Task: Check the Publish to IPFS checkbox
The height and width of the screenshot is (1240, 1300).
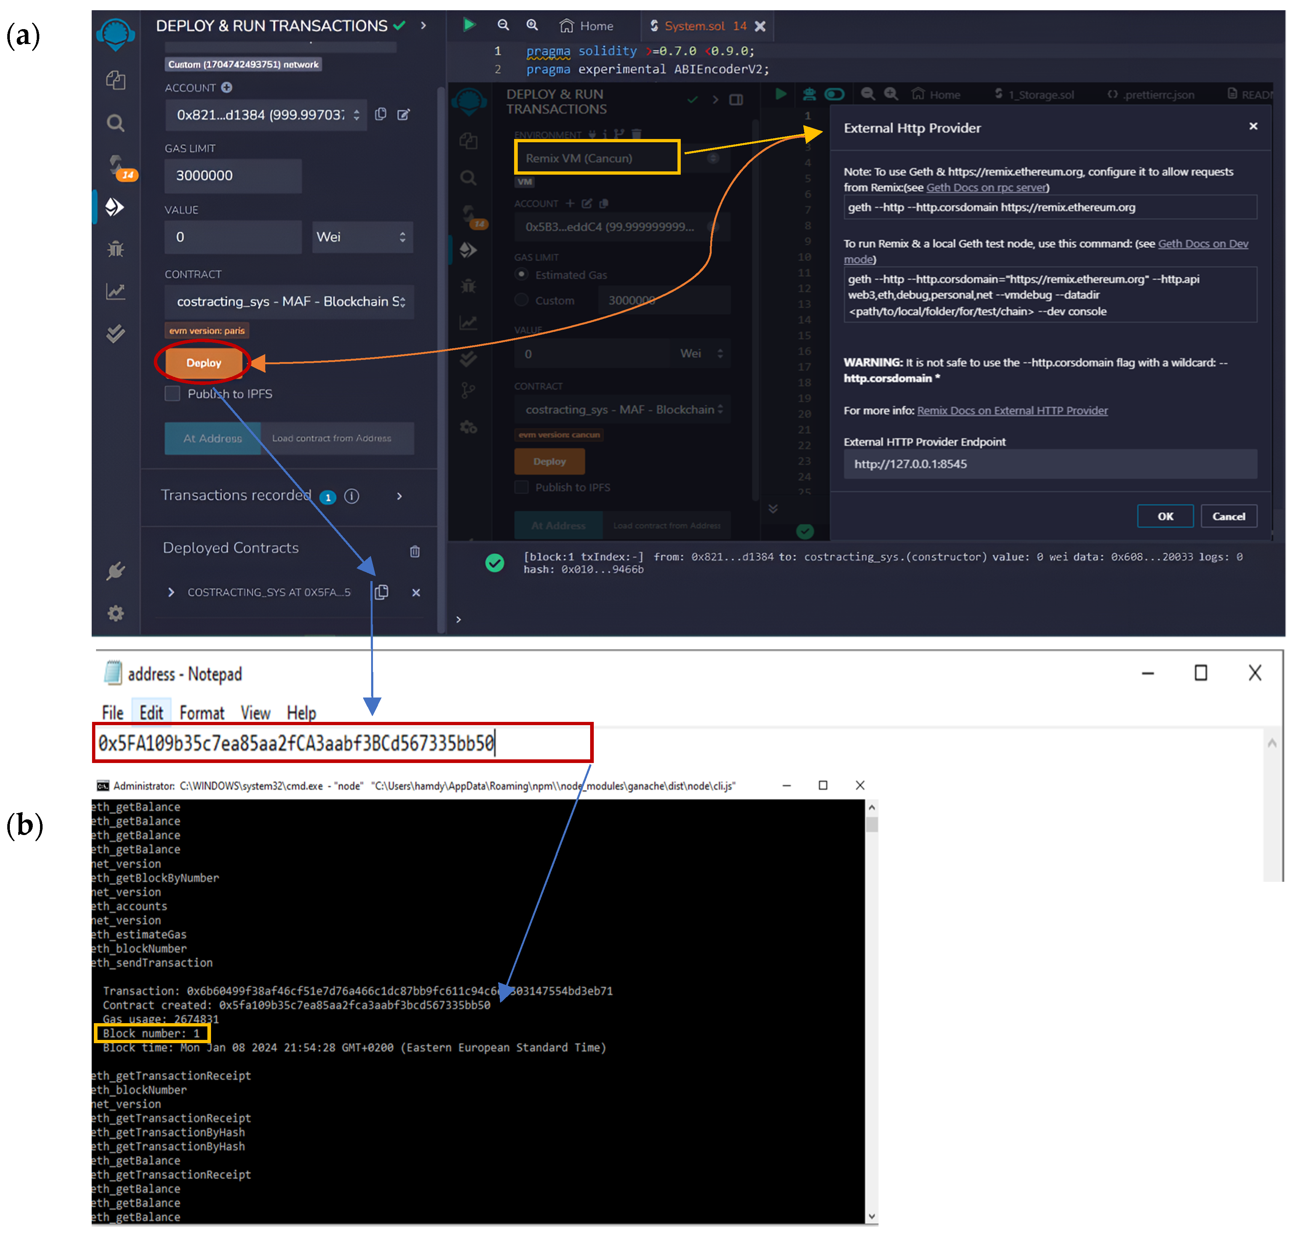Action: pos(172,394)
